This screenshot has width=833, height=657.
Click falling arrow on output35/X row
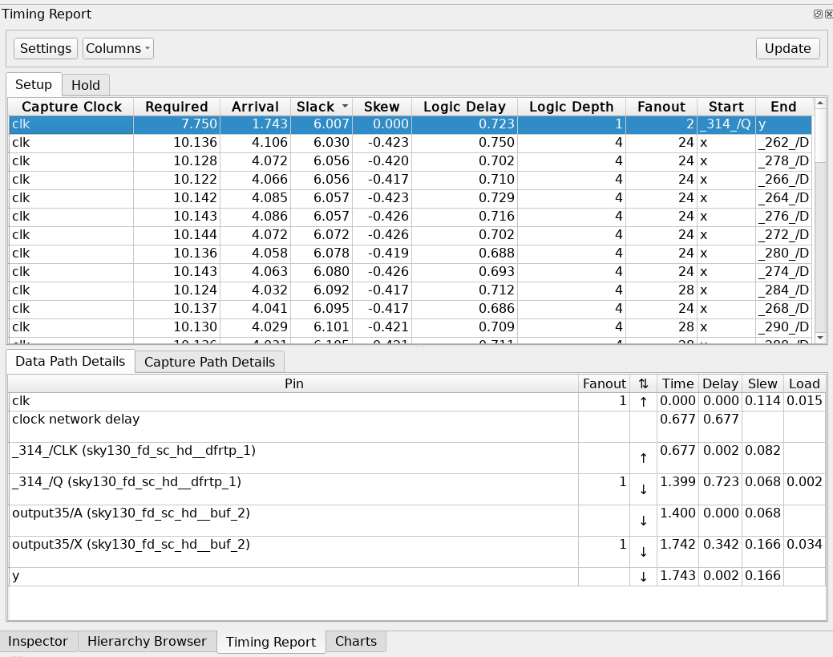pyautogui.click(x=643, y=552)
